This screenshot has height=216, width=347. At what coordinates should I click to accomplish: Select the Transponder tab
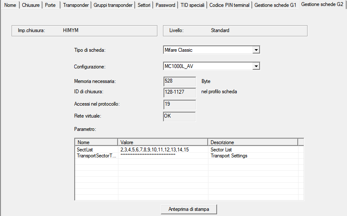point(76,5)
